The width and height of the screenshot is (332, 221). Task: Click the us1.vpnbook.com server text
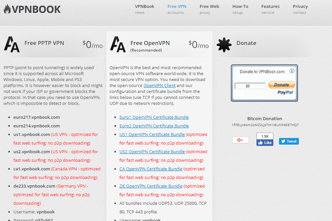[x=32, y=135]
